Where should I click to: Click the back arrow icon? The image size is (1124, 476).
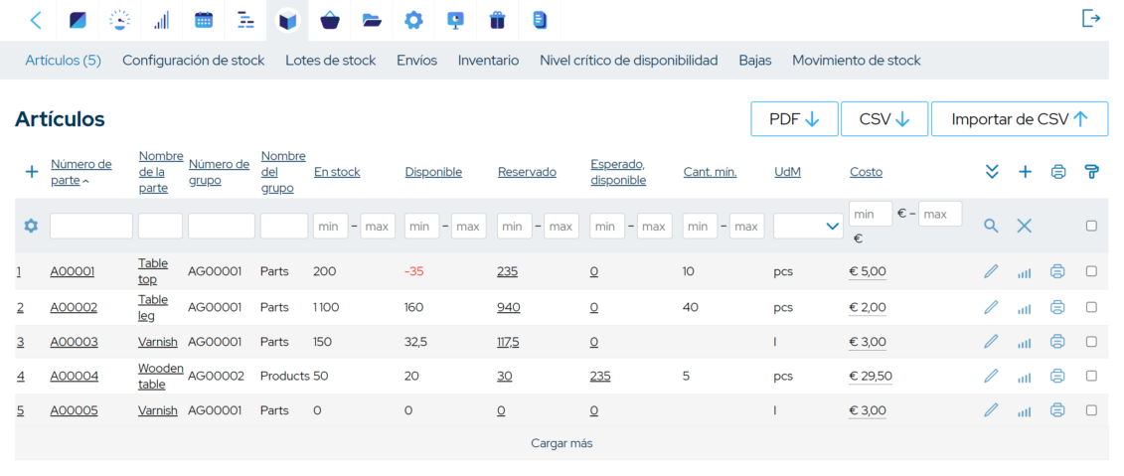click(36, 20)
